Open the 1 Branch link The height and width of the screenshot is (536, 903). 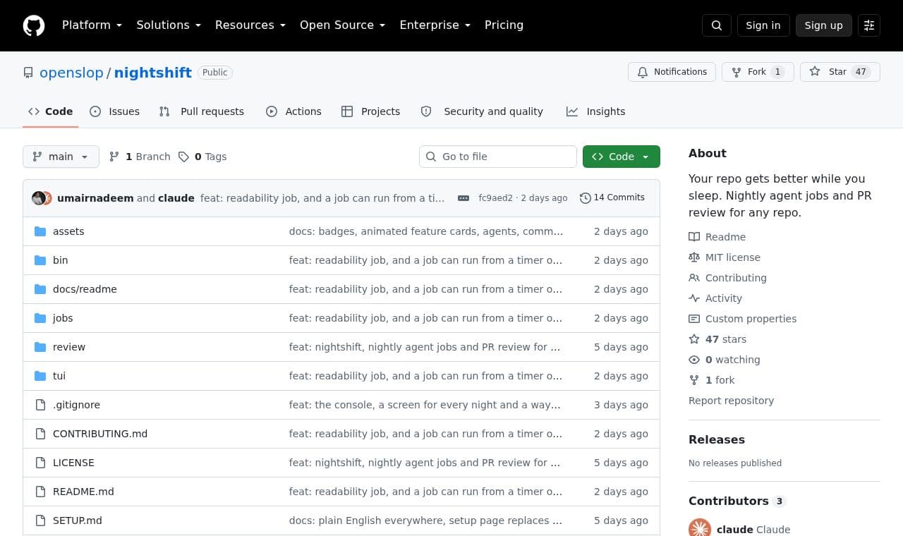140,157
